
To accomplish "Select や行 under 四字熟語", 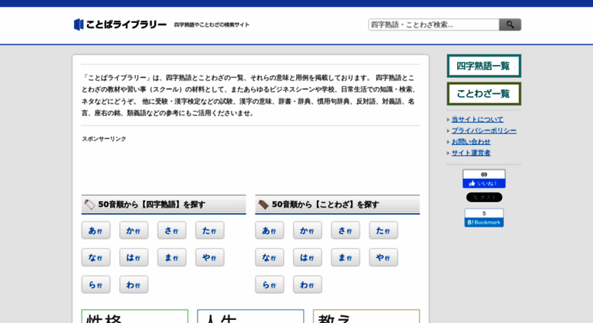I will click(210, 257).
